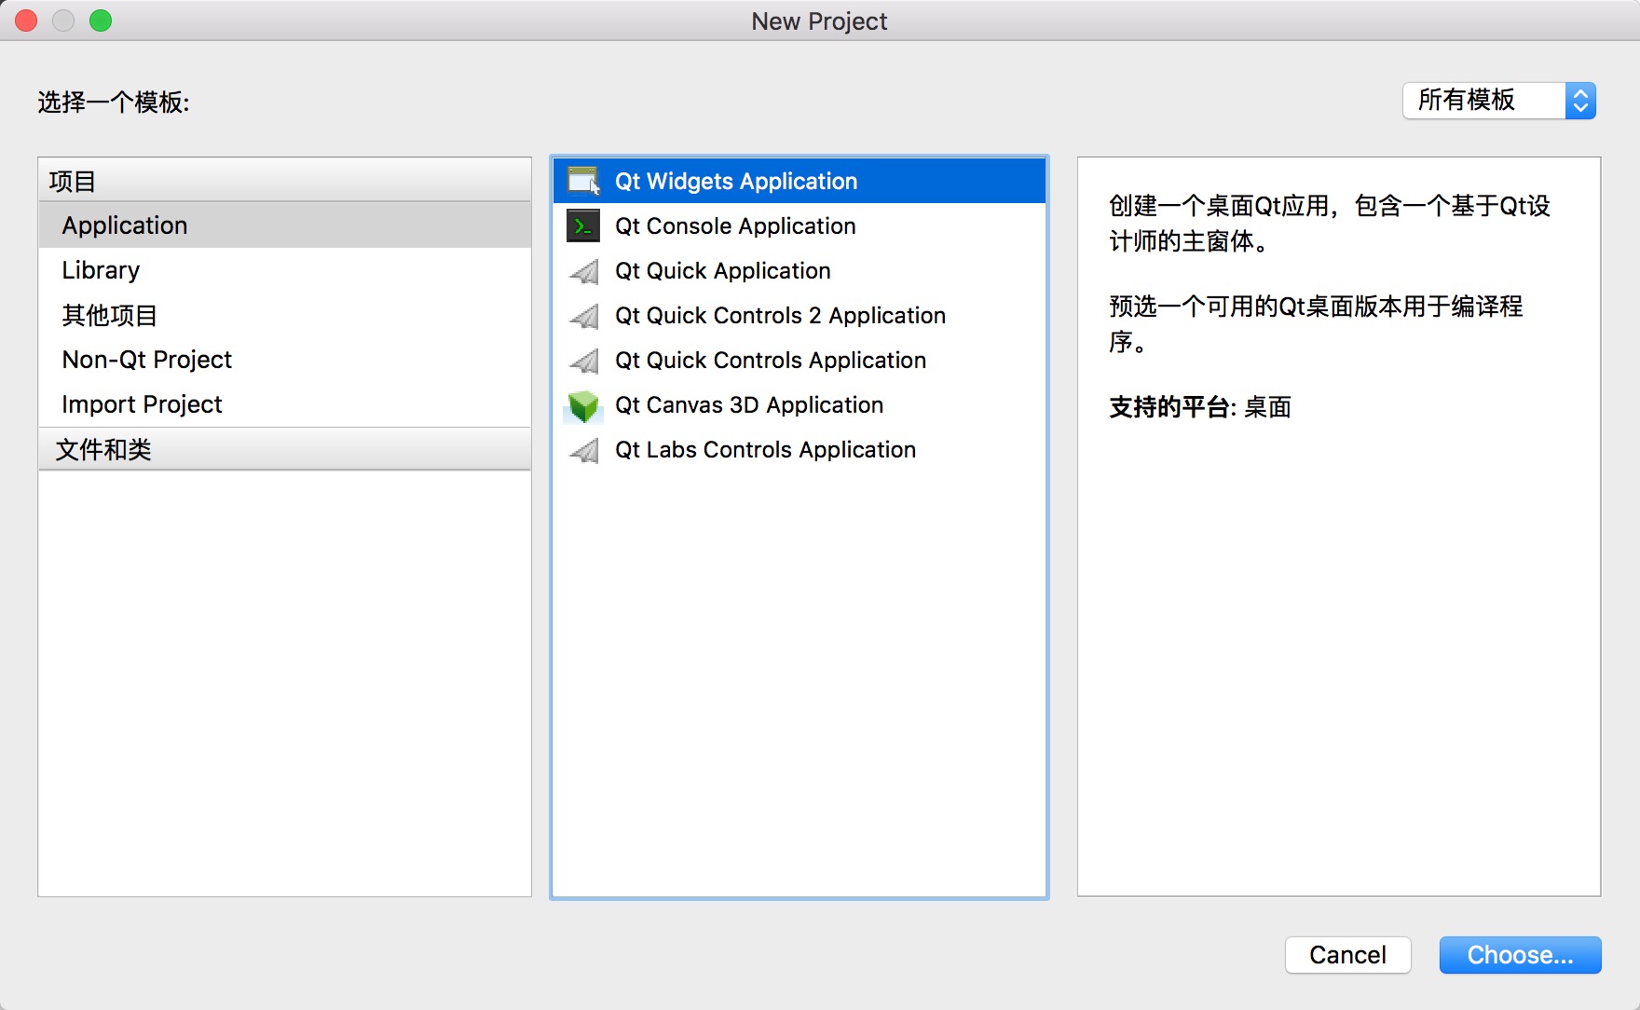This screenshot has height=1010, width=1640.
Task: Click the 选择一个模板: label
Action: click(114, 102)
